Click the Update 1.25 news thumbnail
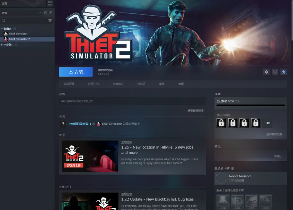 tap(90, 156)
